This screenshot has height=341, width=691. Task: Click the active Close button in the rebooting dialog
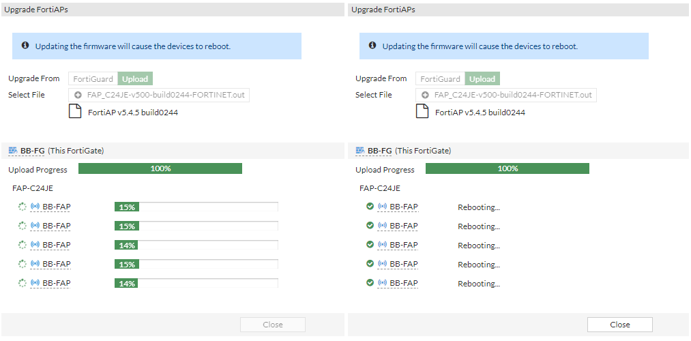(x=620, y=324)
